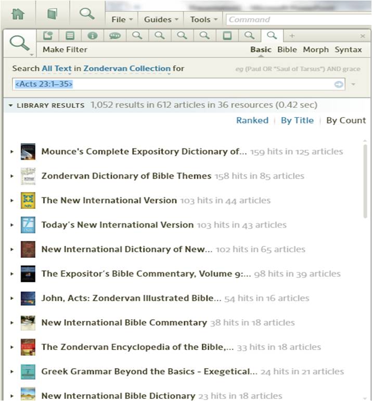Click John, Acts Illustrated Bible cover thumbnail
The width and height of the screenshot is (372, 401).
click(28, 298)
